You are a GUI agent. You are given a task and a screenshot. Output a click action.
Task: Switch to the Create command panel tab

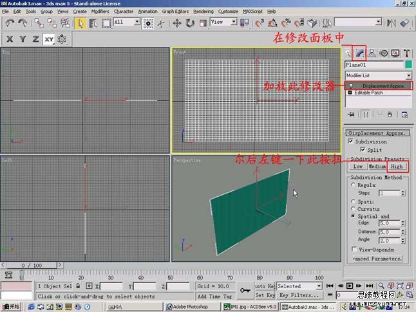(348, 53)
